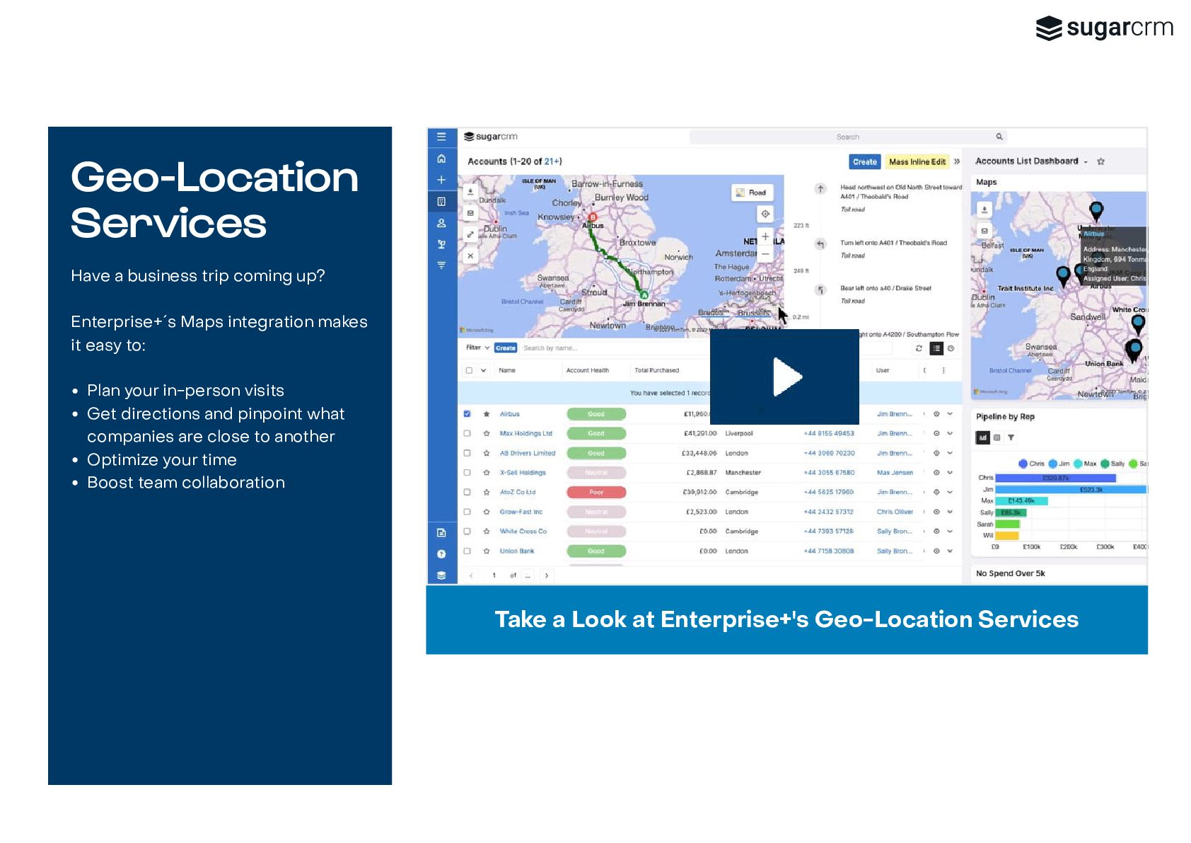Screen dimensions: 1191x843
Task: Check the X-Sell Holdings row checkbox
Action: click(467, 473)
